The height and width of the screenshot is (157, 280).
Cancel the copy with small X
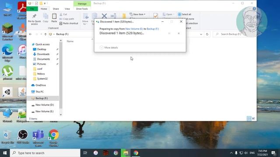(178, 33)
